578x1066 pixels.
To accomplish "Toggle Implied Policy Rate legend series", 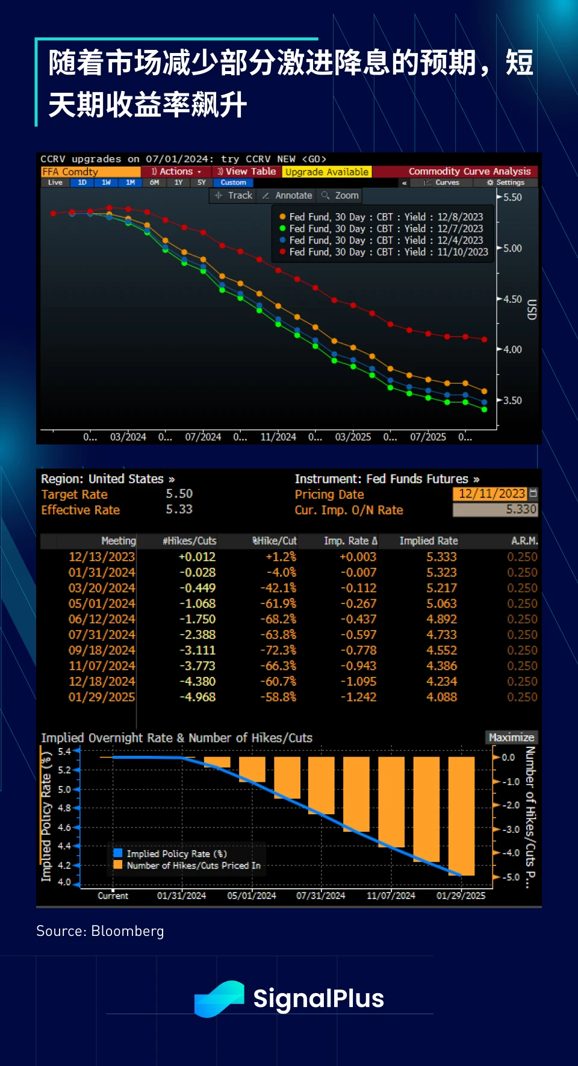I will (170, 853).
